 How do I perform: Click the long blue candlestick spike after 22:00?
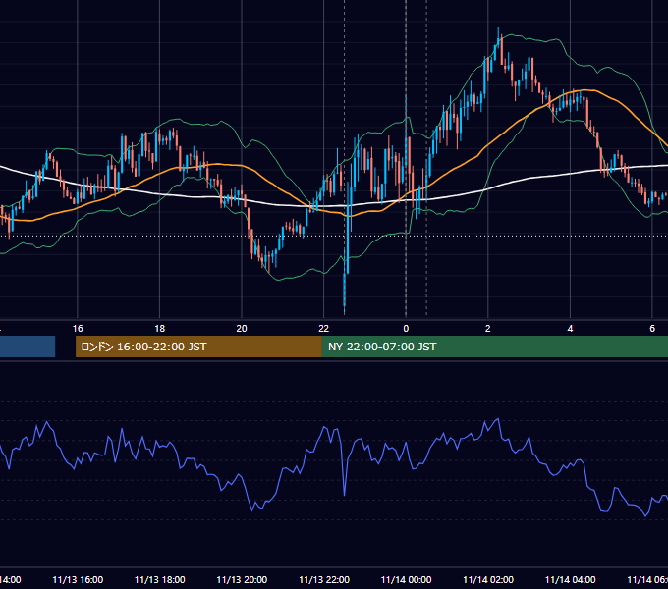click(x=348, y=230)
